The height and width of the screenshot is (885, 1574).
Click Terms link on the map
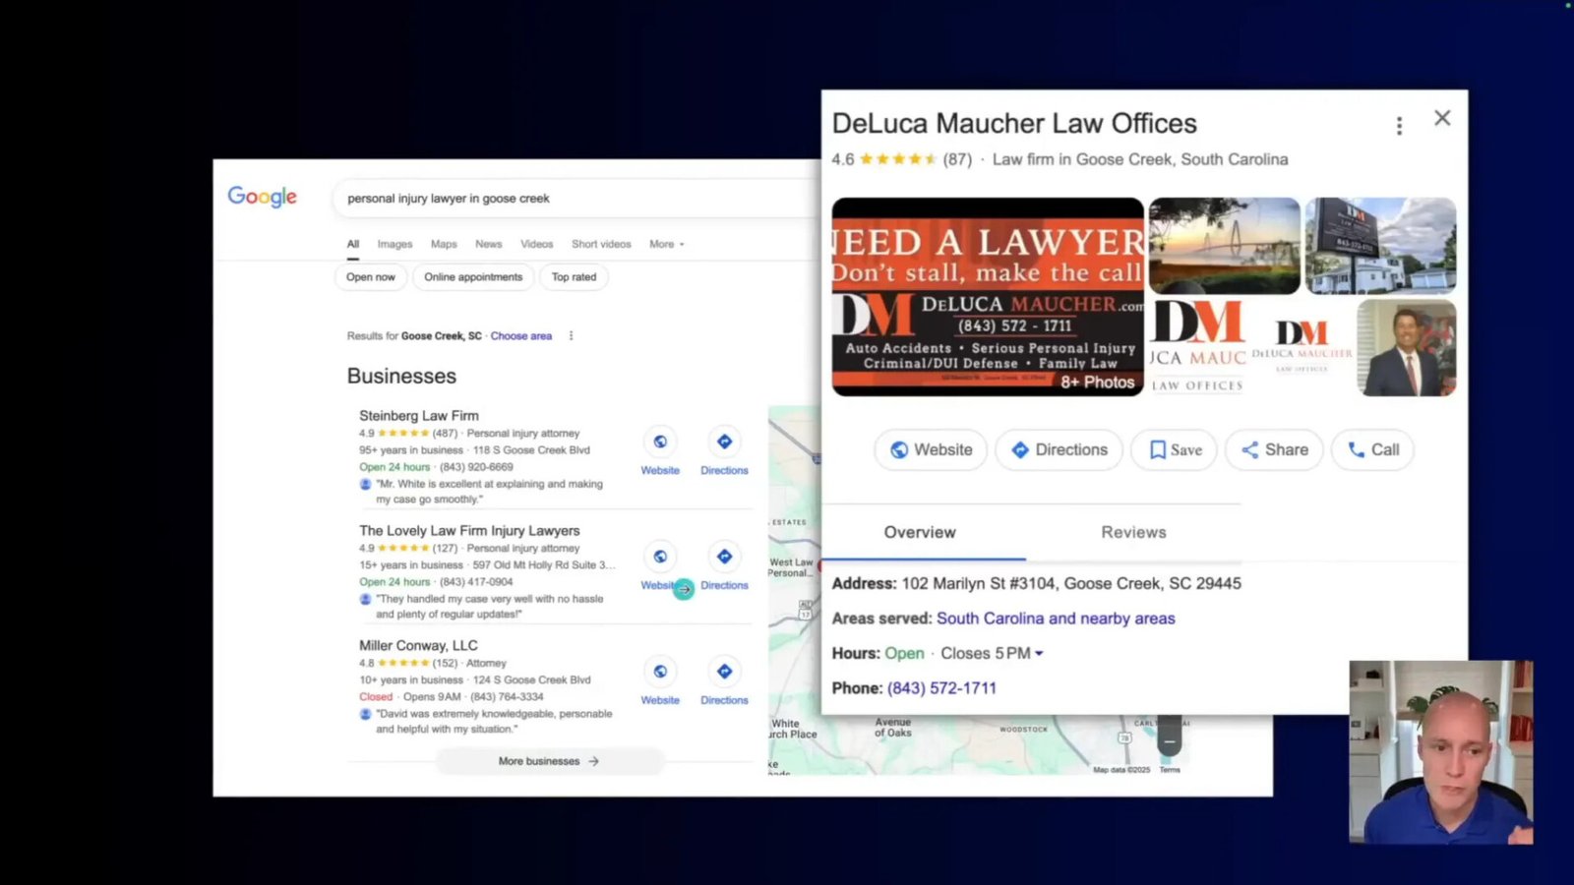click(x=1169, y=770)
